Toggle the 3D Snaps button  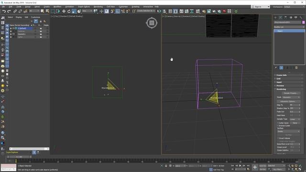(112, 11)
